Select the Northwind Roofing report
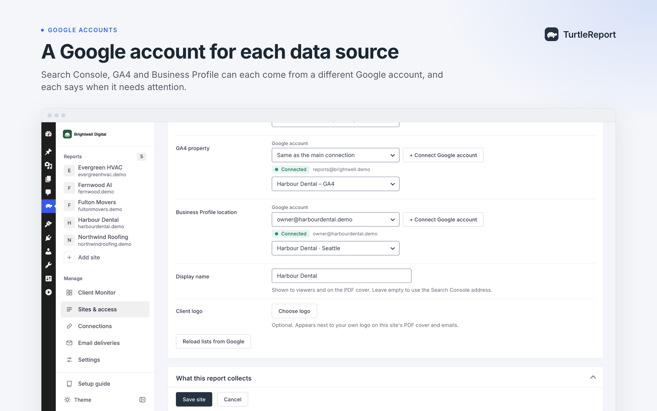 pyautogui.click(x=105, y=240)
